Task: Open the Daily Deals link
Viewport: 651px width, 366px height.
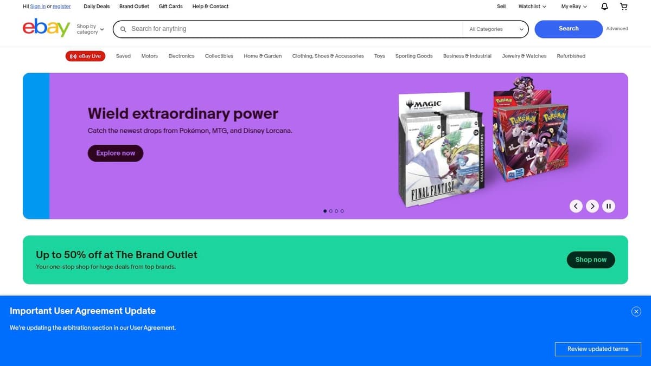Action: tap(97, 7)
